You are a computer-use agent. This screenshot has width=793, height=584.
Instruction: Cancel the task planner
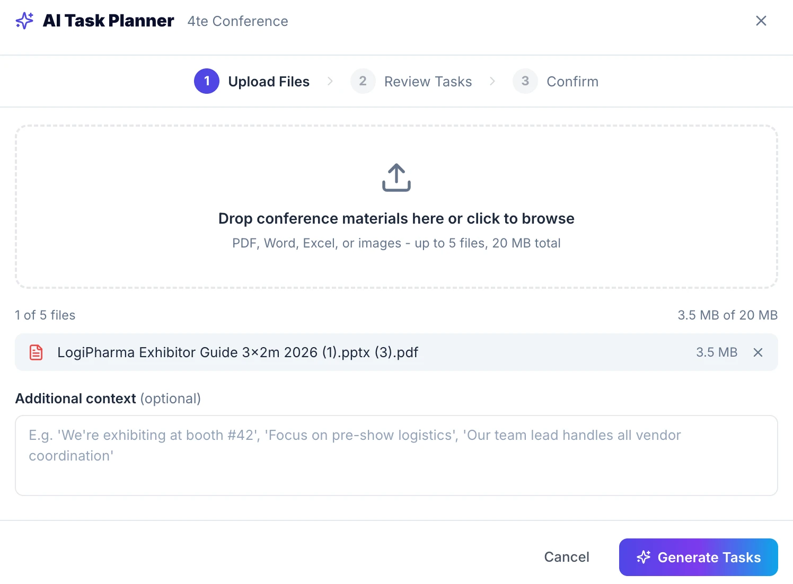(567, 557)
